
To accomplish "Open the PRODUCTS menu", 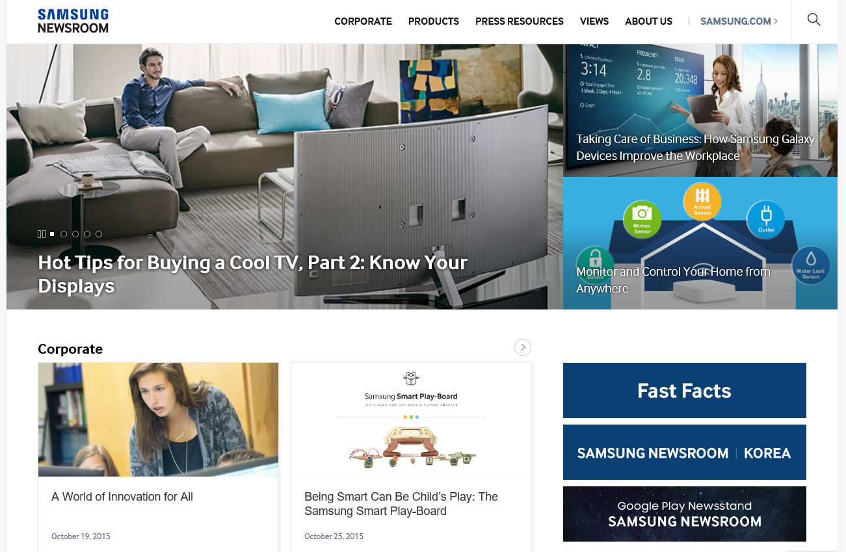I will click(434, 21).
